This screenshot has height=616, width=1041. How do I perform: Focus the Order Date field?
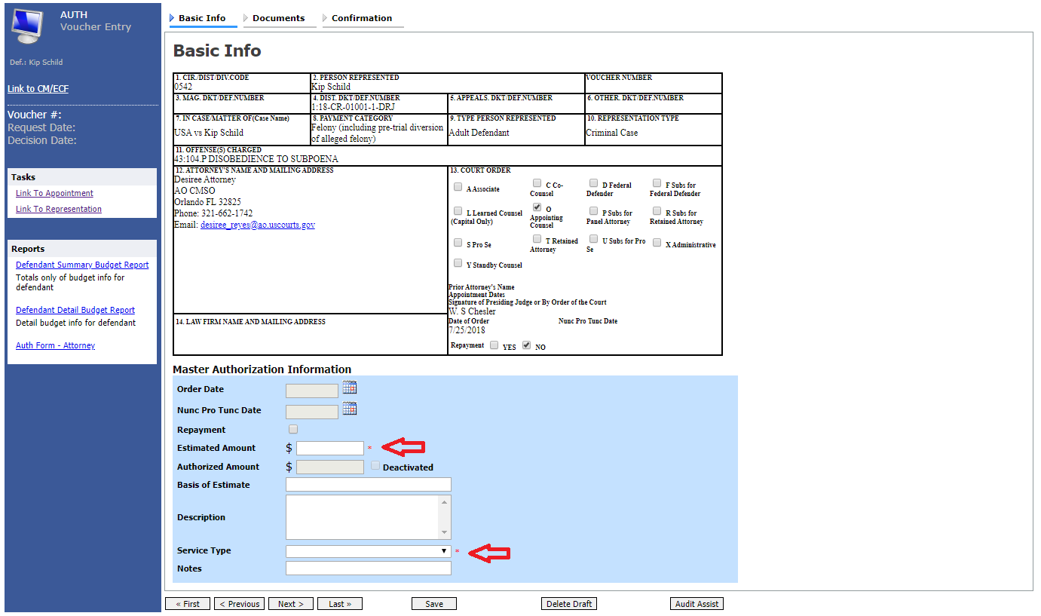[312, 391]
